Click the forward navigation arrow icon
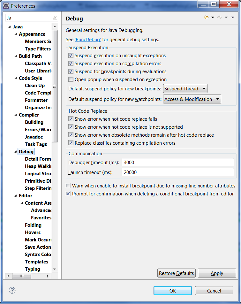This screenshot has height=304, width=241. pos(220,17)
